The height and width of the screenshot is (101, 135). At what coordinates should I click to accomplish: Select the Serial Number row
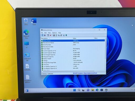pos(73,45)
